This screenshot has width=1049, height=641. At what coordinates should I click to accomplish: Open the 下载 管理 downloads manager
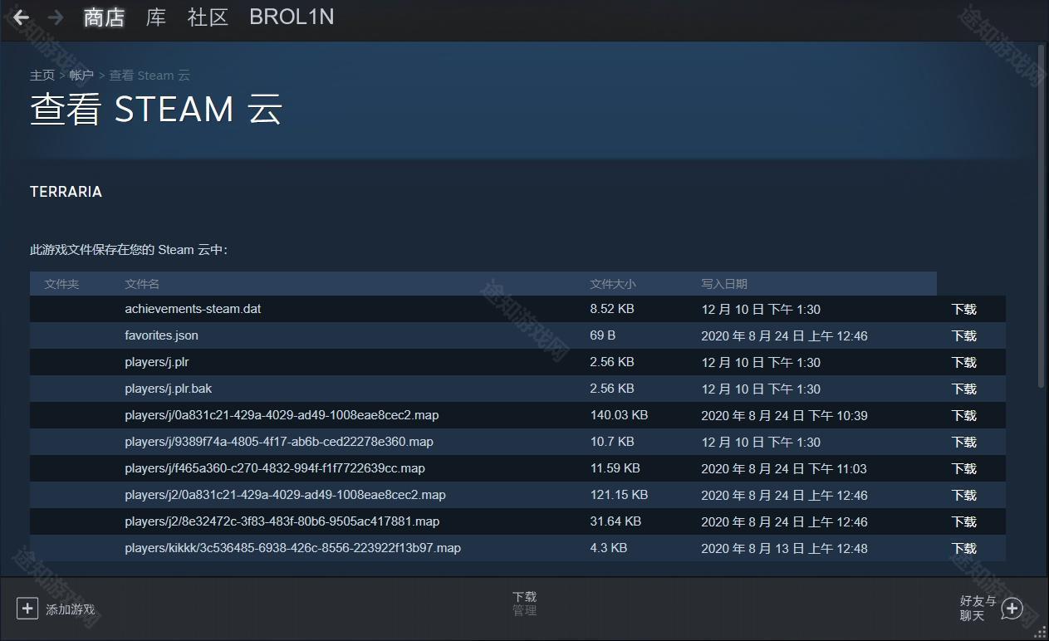tap(524, 604)
